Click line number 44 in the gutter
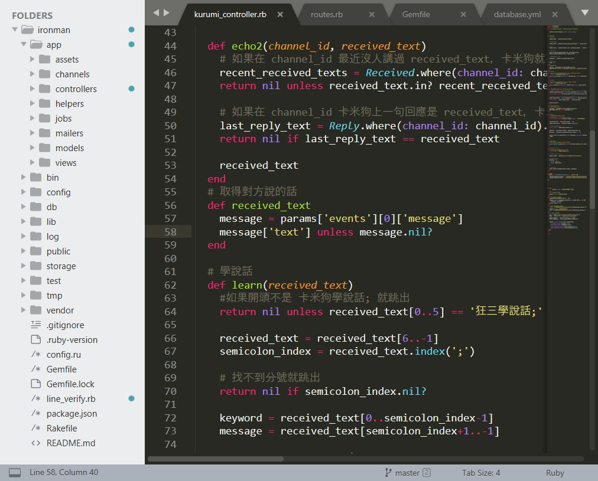The height and width of the screenshot is (481, 598). 170,46
